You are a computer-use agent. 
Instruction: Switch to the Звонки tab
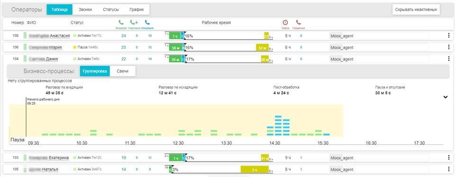[85, 9]
